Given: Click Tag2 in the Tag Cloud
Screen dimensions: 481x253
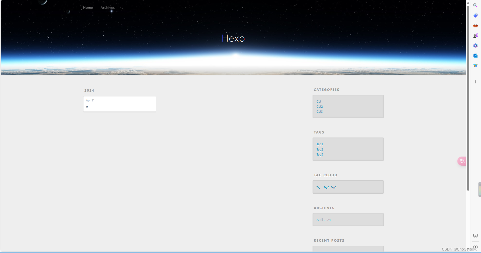Looking at the screenshot, I should point(326,187).
